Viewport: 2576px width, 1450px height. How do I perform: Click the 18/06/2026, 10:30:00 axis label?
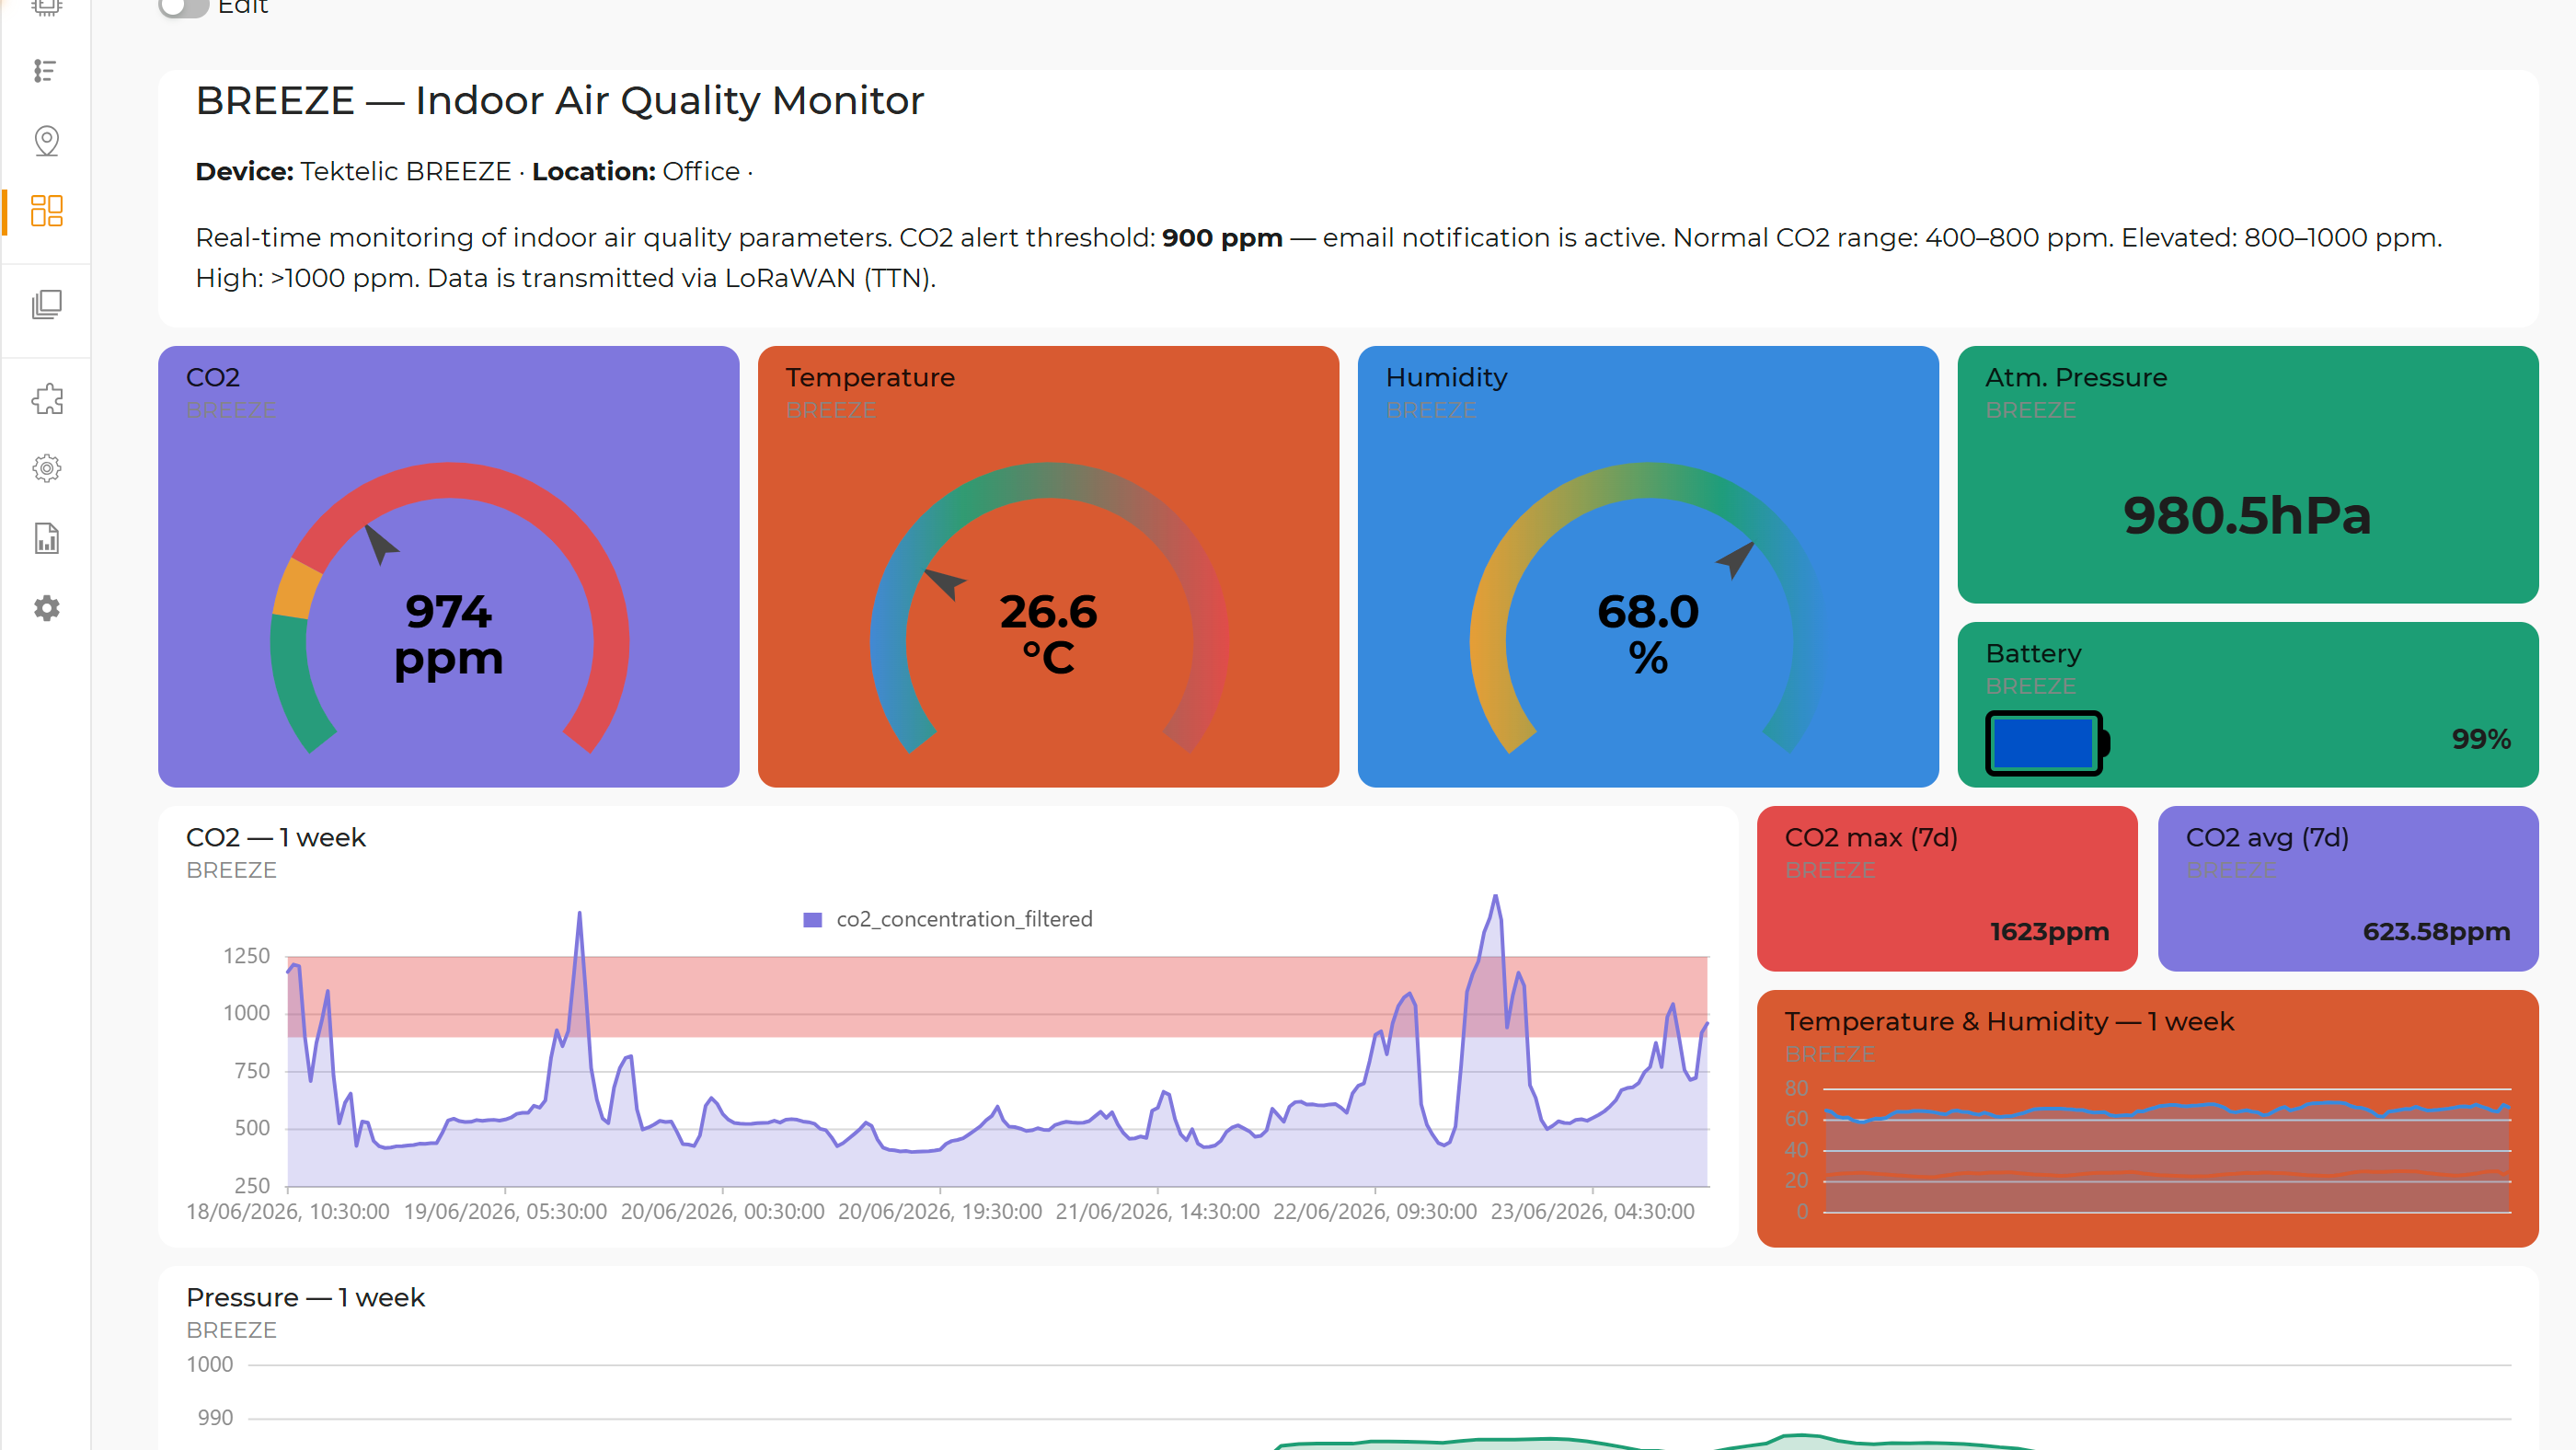[x=287, y=1212]
